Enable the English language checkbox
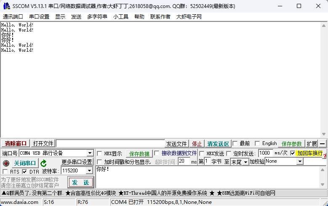Screen dimensions: 328x206 point(257,143)
